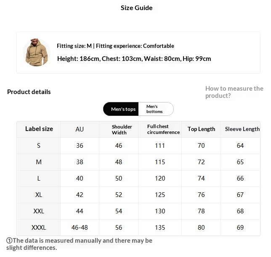The image size is (271, 257).
Task: Click the fitting size M description text
Action: coord(115,46)
